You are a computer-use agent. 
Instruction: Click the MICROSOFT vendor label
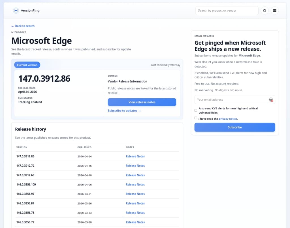tap(19, 32)
